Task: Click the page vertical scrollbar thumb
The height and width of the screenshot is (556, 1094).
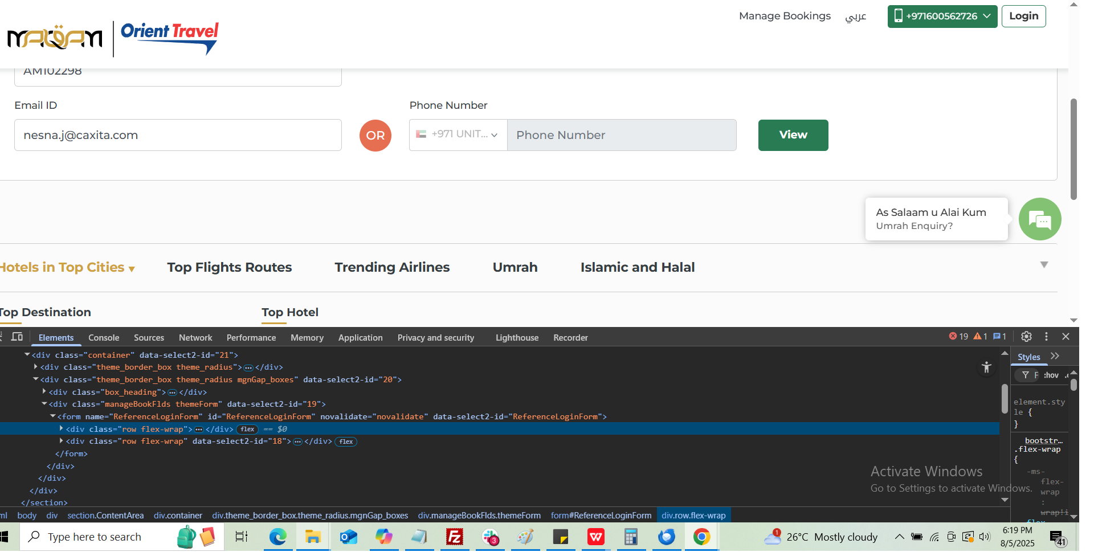Action: 1073,148
